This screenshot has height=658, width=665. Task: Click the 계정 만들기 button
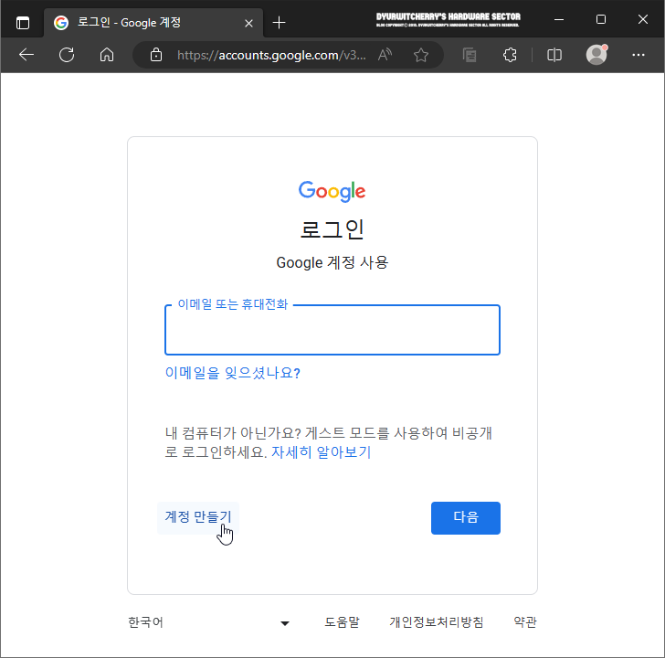(x=198, y=517)
